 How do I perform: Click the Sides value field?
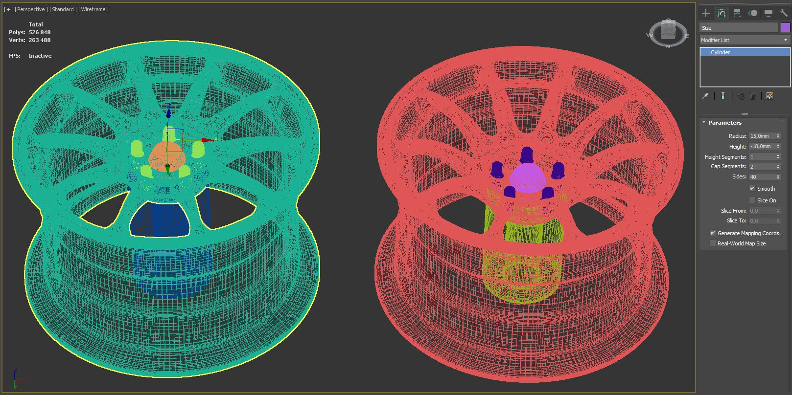click(762, 177)
